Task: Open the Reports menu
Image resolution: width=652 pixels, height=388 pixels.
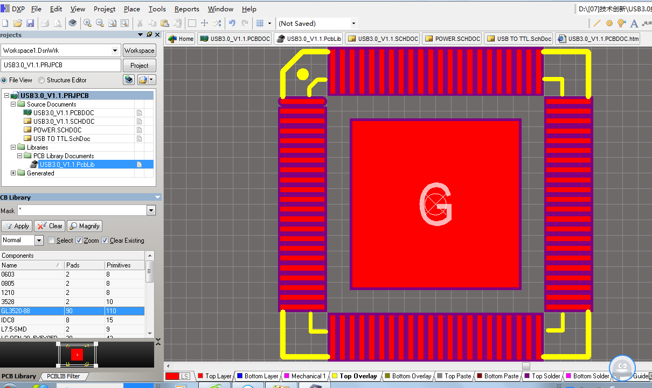Action: click(186, 9)
